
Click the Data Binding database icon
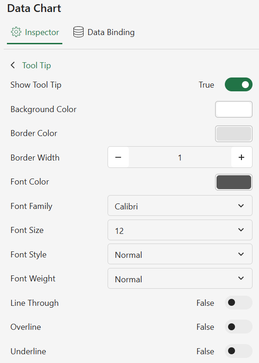click(78, 32)
